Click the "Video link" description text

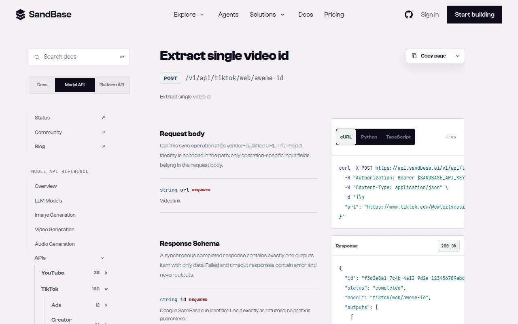170,201
